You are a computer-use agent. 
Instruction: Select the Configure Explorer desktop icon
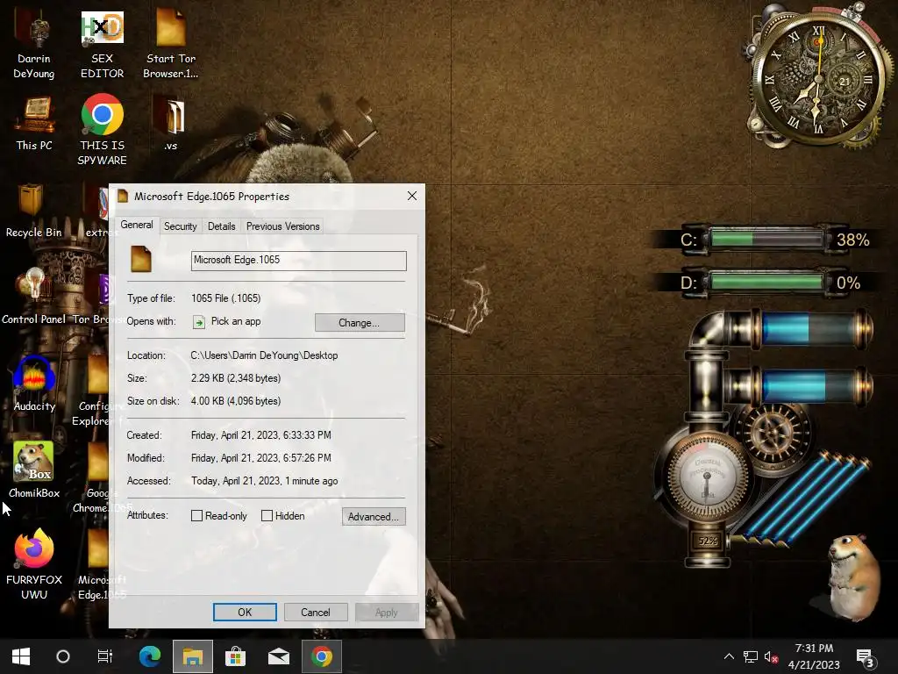click(96, 391)
